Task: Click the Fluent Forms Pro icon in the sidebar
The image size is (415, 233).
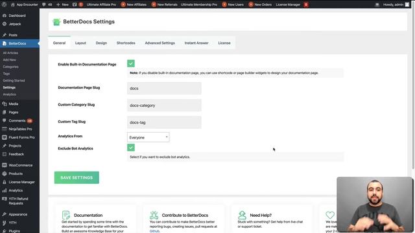Action: point(5,137)
